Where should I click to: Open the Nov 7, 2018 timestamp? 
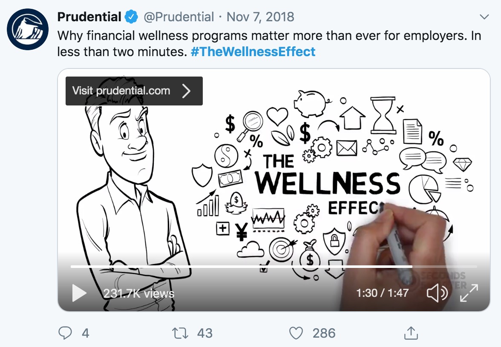tap(260, 17)
